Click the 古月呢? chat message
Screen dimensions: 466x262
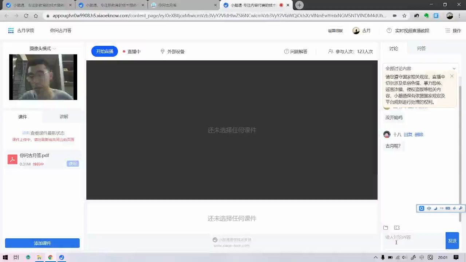click(x=393, y=146)
